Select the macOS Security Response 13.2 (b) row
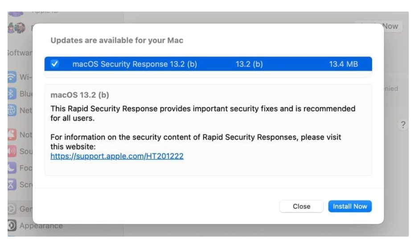The image size is (415, 241). pos(208,64)
